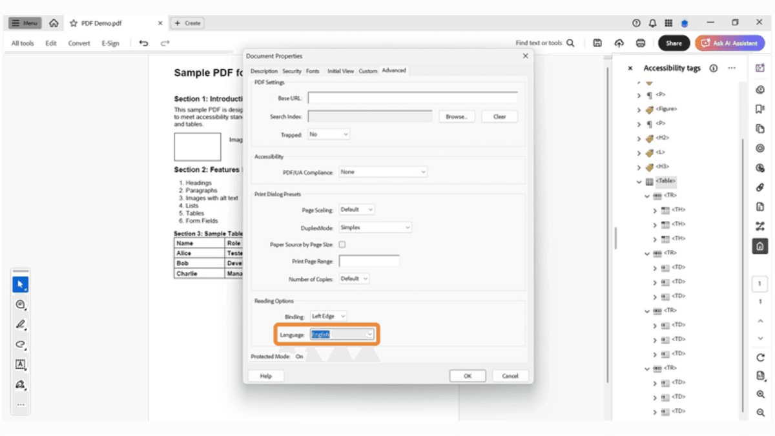Viewport: 775px width, 436px height.
Task: Open the bookmarks panel icon
Action: (x=760, y=109)
